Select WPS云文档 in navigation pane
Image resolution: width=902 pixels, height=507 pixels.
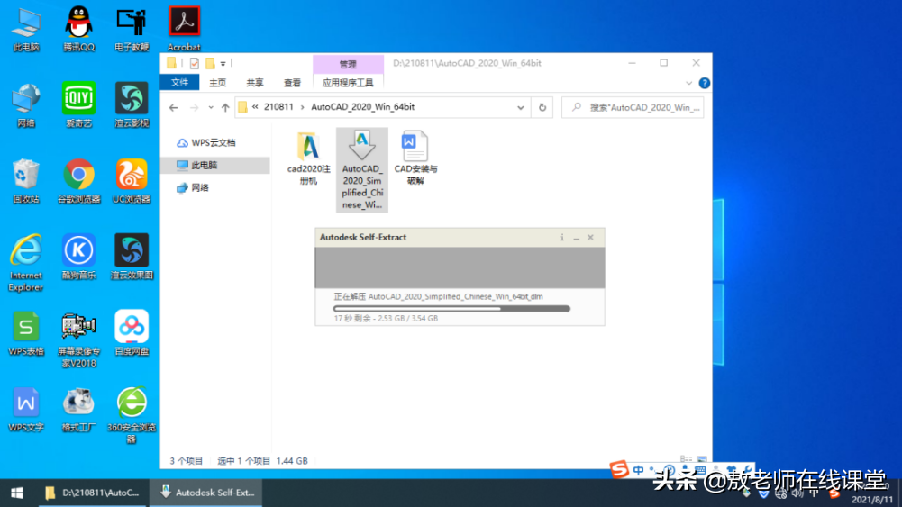(214, 142)
